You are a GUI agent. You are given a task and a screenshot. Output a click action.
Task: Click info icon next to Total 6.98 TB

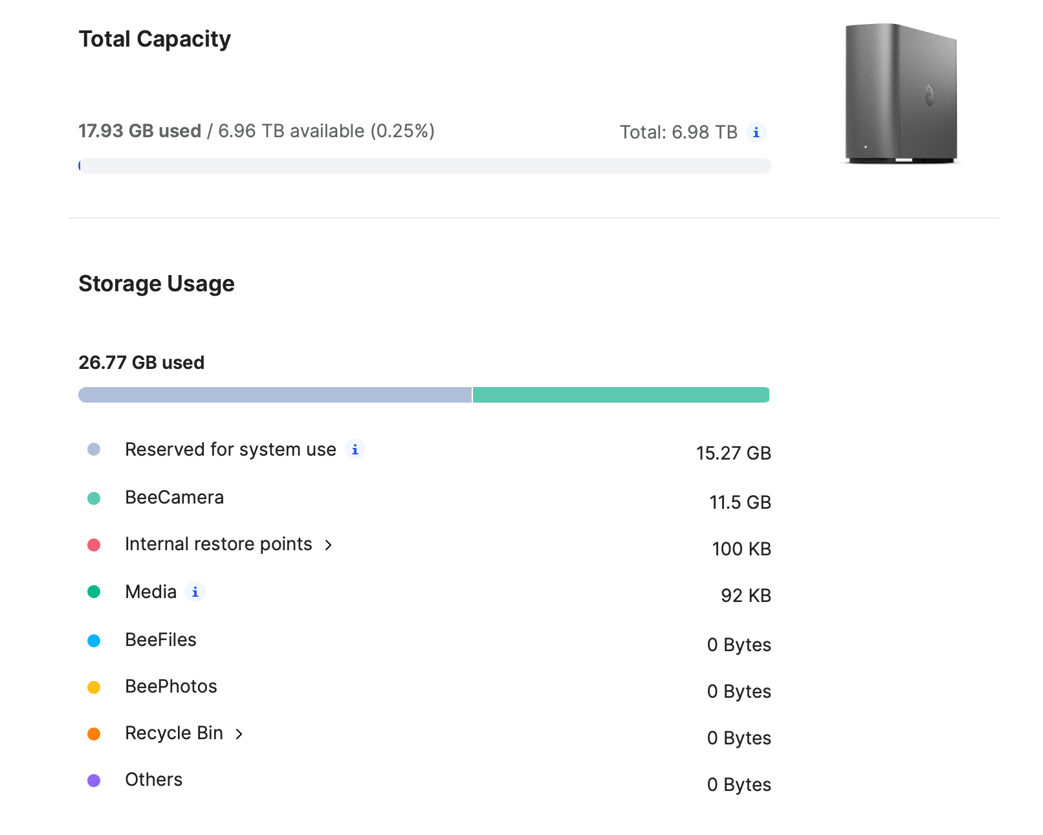756,132
